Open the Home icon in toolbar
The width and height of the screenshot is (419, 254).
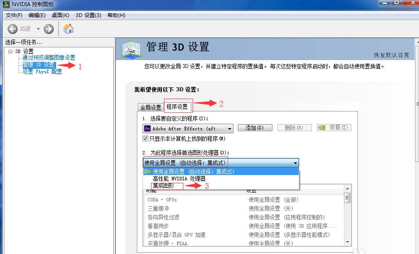68,29
